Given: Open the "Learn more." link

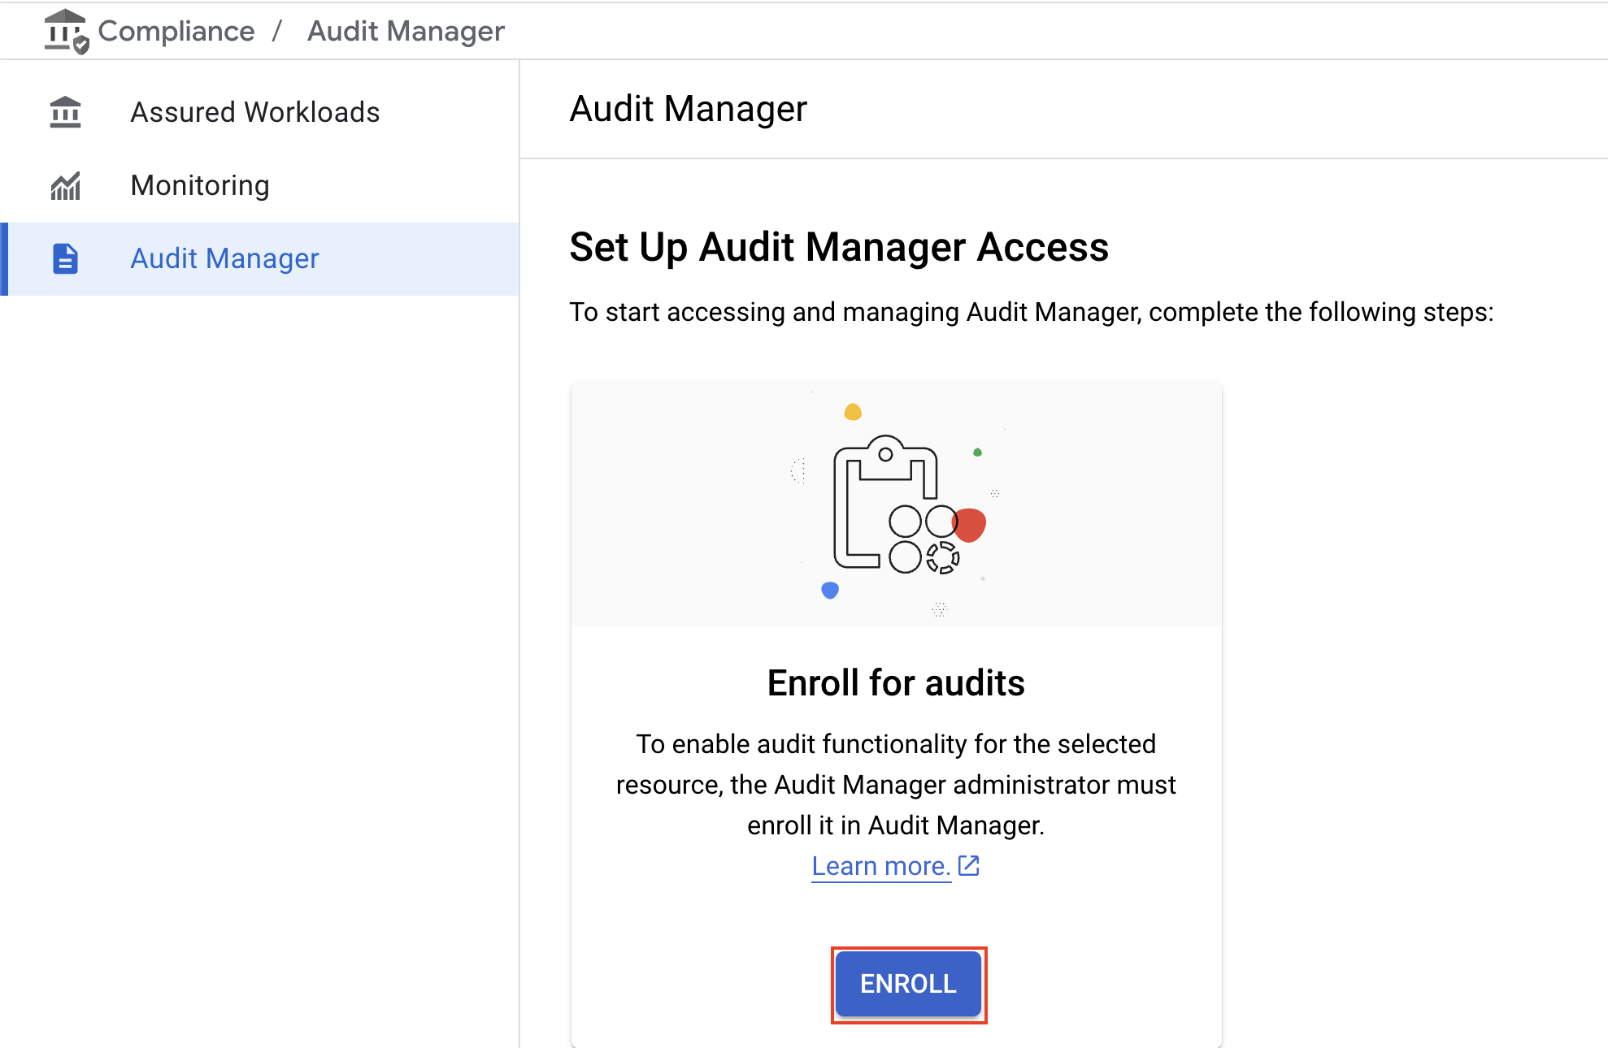Looking at the screenshot, I should click(x=881, y=865).
